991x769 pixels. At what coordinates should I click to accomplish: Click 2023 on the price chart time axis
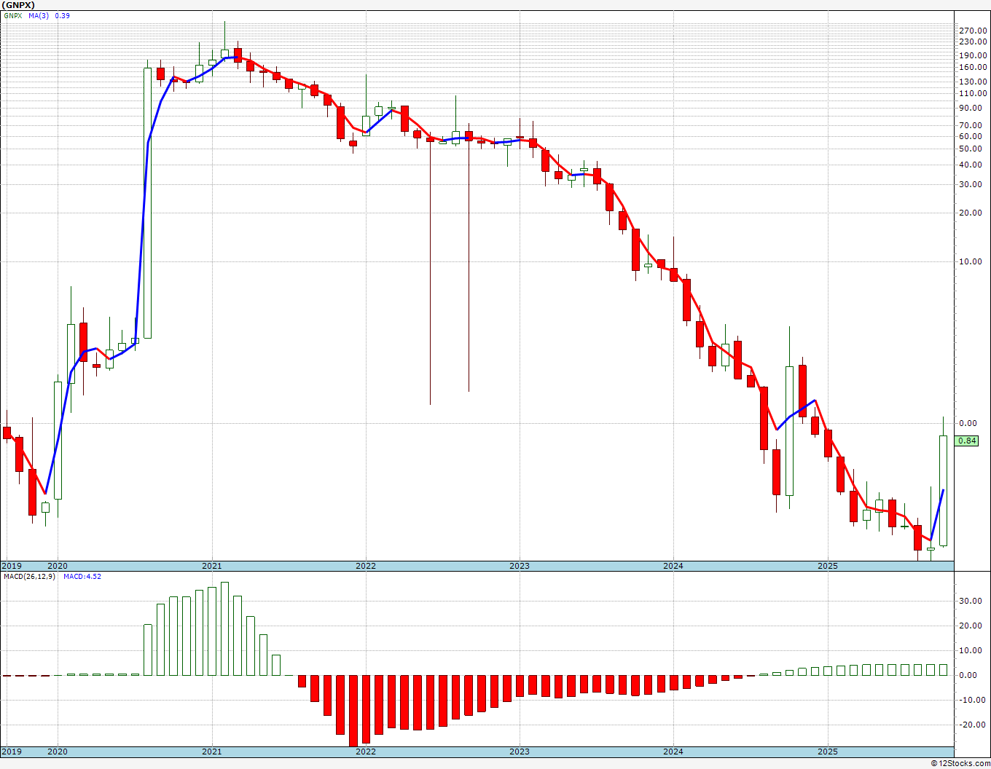pos(520,566)
